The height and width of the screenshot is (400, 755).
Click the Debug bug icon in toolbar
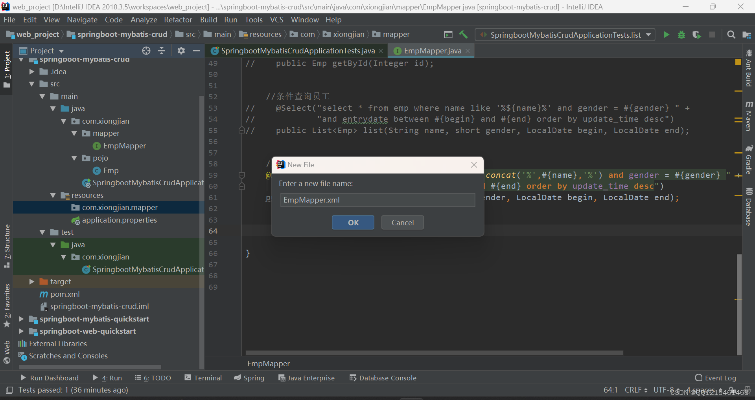681,35
